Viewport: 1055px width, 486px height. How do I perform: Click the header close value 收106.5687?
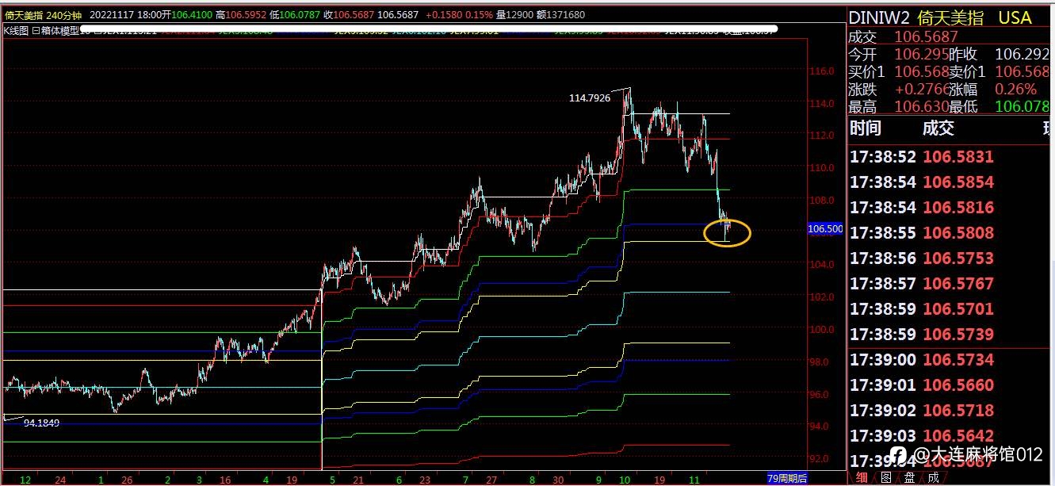[x=348, y=15]
